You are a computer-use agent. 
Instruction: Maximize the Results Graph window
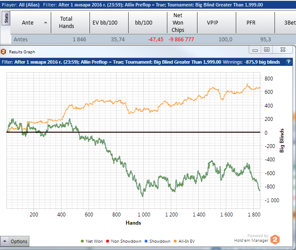pos(267,50)
